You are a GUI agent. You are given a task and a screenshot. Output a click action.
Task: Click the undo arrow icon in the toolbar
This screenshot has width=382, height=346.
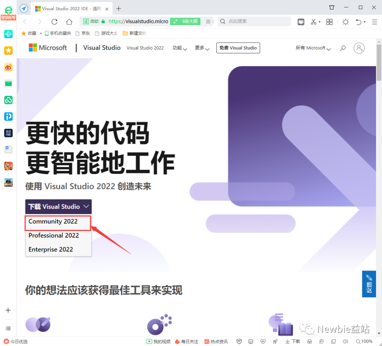tap(359, 22)
